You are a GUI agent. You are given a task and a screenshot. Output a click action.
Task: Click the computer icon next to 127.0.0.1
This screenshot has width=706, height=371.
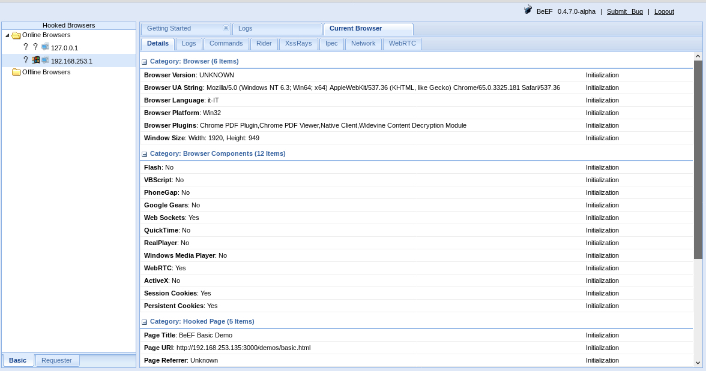point(46,47)
